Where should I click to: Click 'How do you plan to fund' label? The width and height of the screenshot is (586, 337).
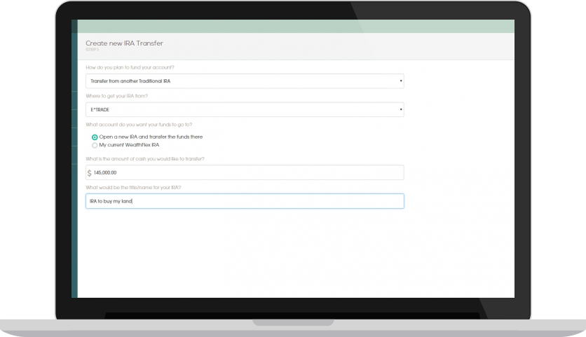pyautogui.click(x=130, y=67)
